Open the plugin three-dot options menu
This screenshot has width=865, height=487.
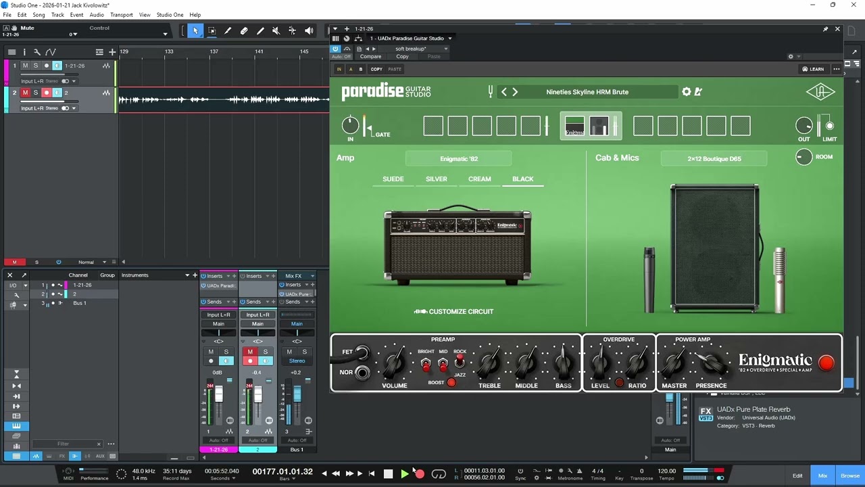pos(837,69)
